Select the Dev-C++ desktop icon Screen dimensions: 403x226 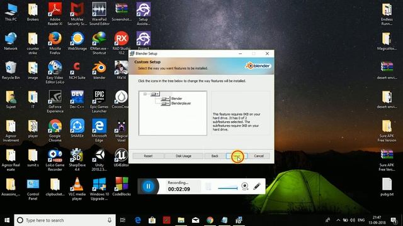point(77,99)
